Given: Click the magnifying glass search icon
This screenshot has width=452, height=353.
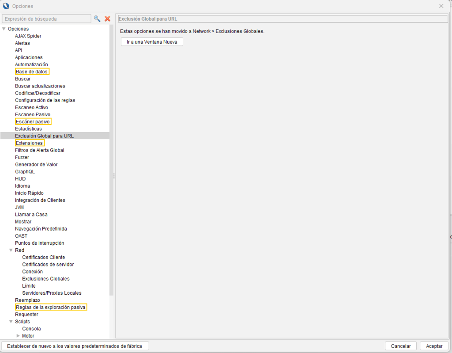Looking at the screenshot, I should [x=97, y=19].
